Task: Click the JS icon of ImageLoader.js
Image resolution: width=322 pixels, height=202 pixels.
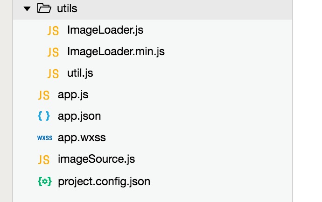Action: click(53, 31)
